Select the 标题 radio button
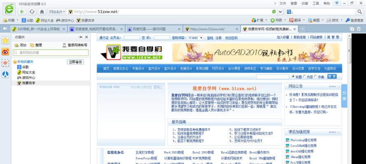 [x=294, y=76]
